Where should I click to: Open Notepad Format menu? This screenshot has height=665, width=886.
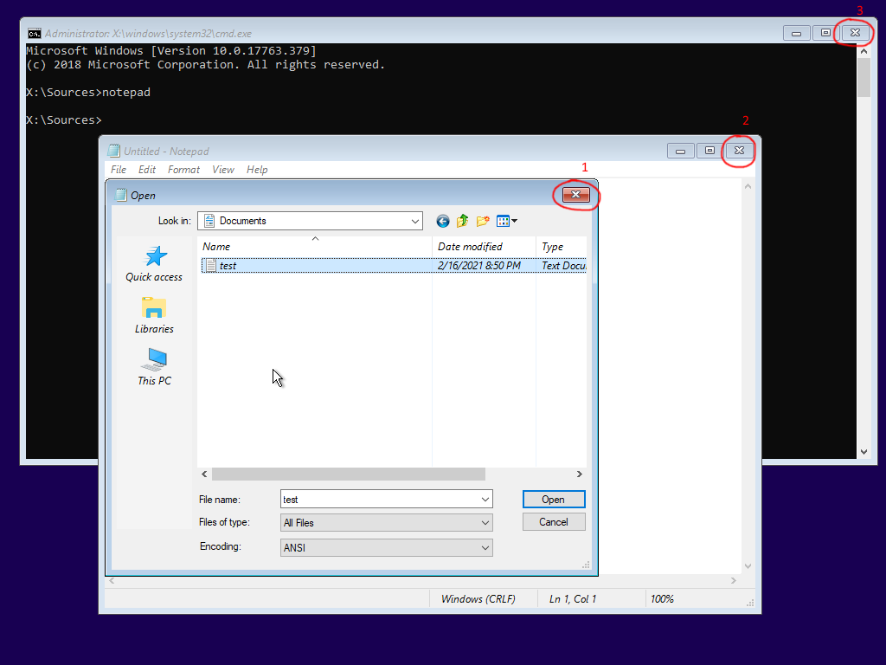click(x=183, y=170)
